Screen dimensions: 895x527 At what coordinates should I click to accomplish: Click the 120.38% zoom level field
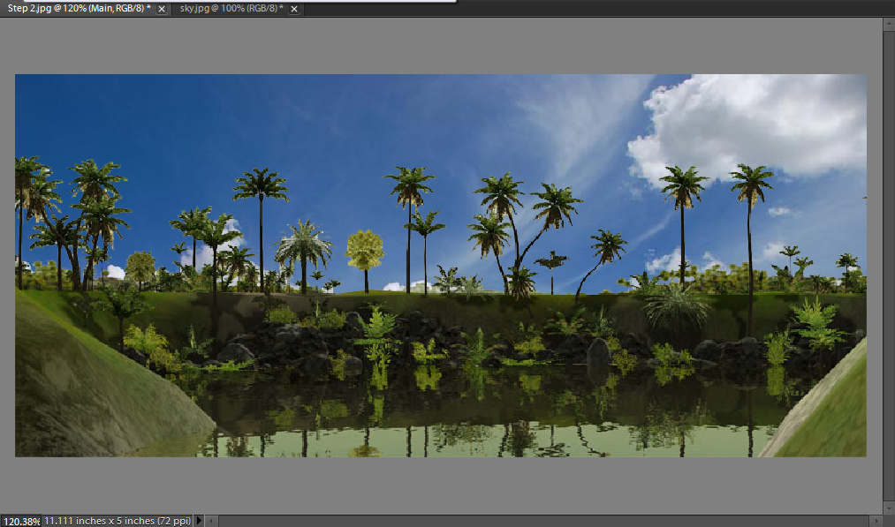tap(20, 521)
